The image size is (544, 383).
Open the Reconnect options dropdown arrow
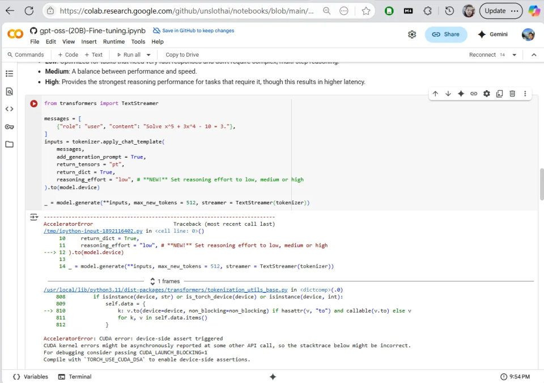click(515, 55)
